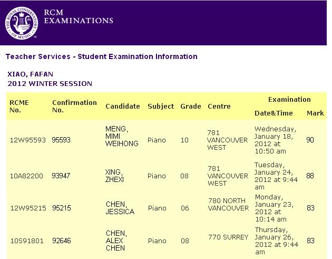The image size is (332, 259).
Task: Click candidate name MENG, MIMI WEIHONG
Action: tap(122, 136)
